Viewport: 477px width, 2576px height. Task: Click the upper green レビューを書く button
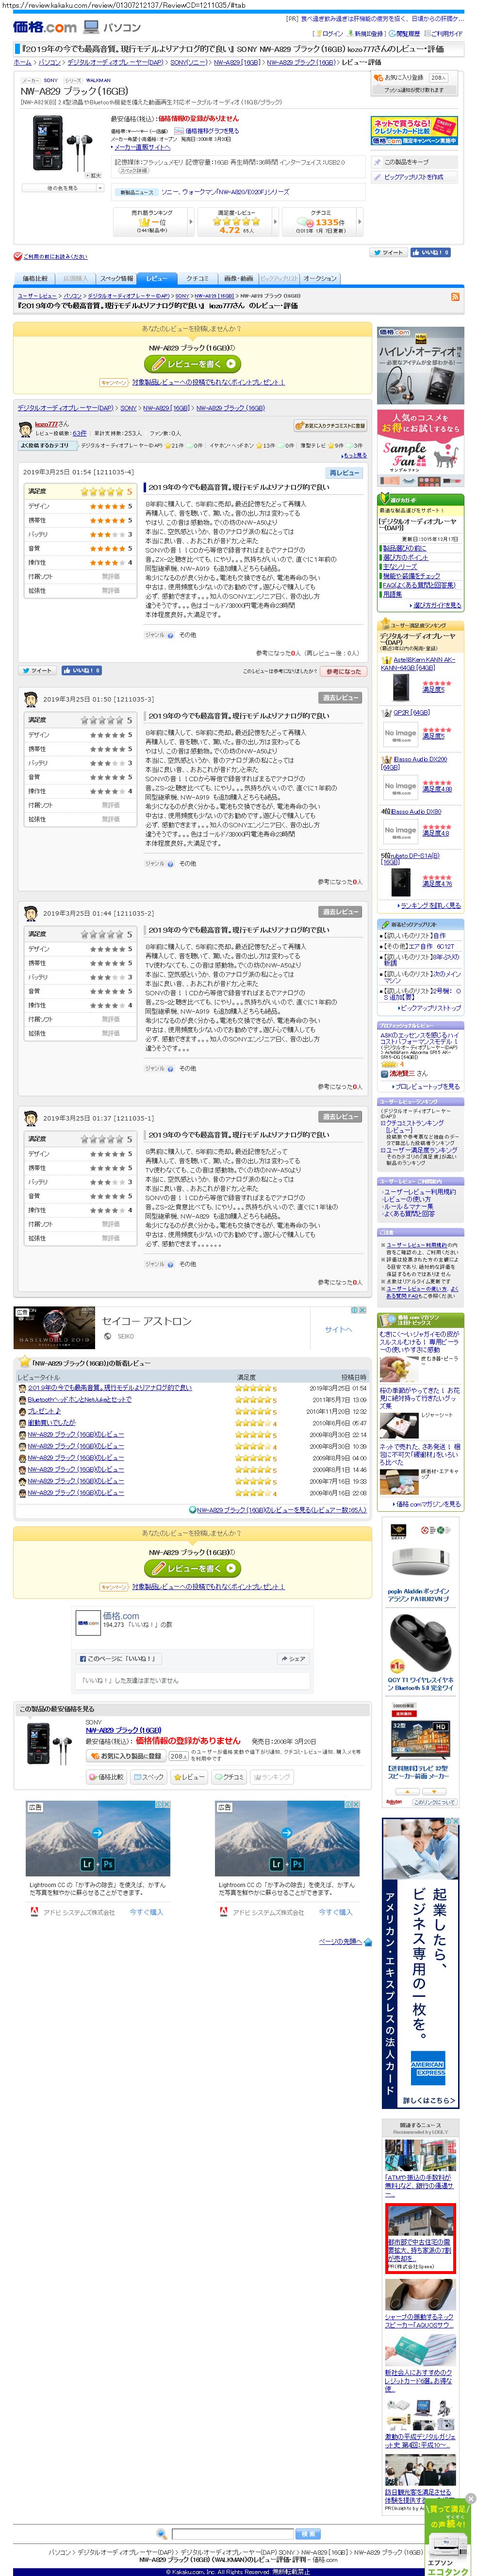[x=193, y=364]
